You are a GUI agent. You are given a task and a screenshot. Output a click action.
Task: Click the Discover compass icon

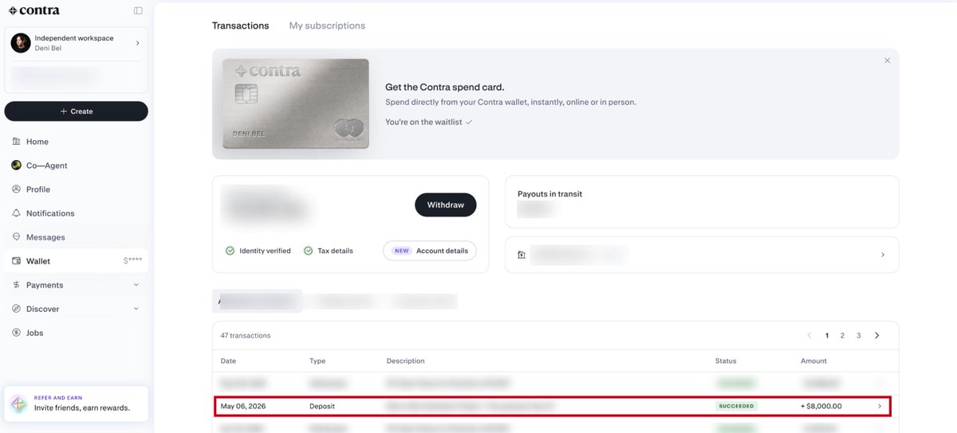click(17, 309)
